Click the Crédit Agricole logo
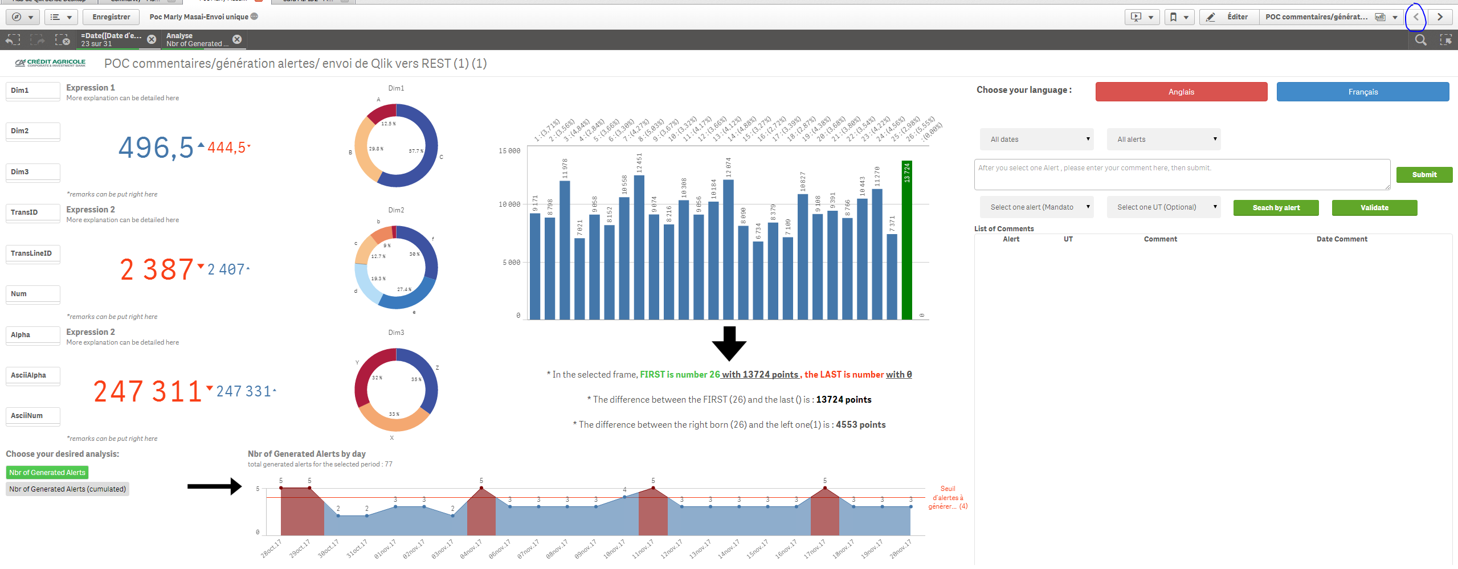The image size is (1458, 569). pos(50,63)
